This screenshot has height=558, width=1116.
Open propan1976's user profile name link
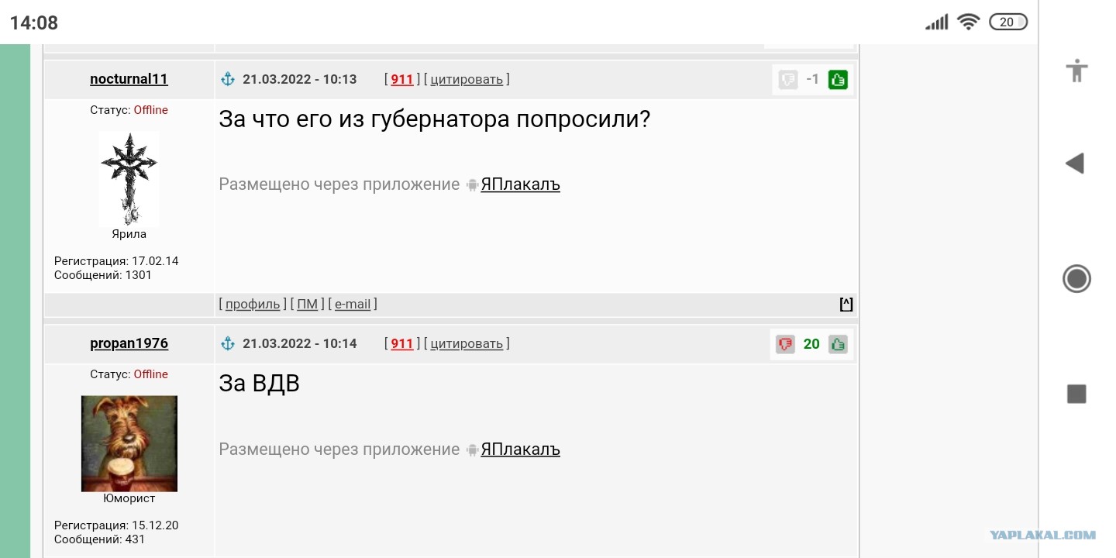[129, 343]
